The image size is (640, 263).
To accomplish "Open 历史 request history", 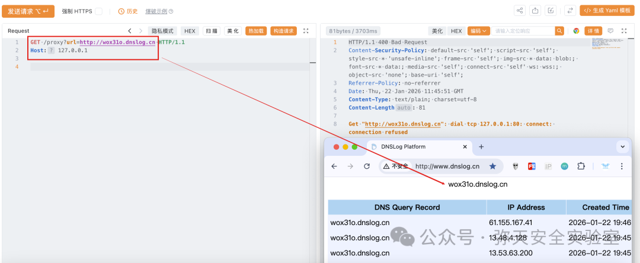I will click(x=128, y=11).
